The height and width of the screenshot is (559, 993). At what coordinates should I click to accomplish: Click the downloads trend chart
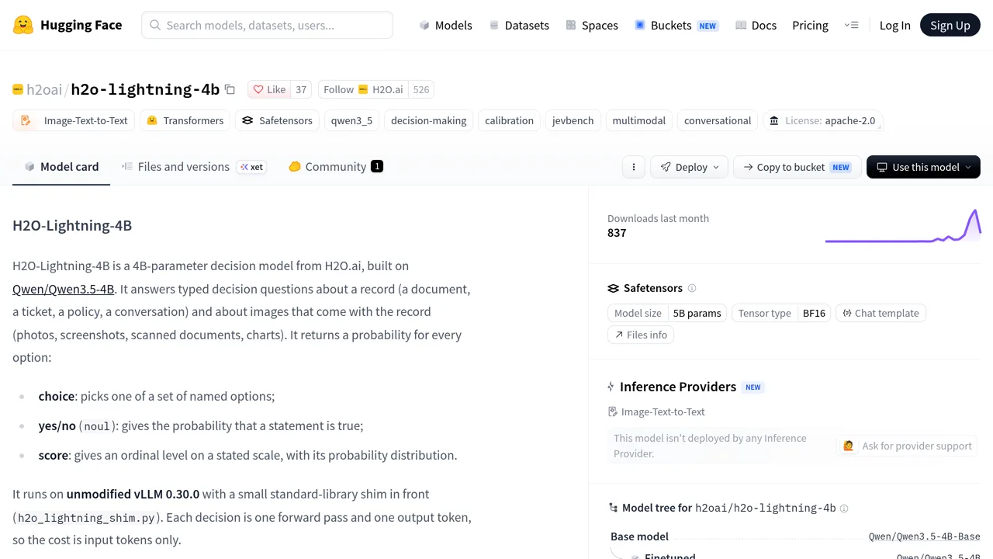(903, 226)
